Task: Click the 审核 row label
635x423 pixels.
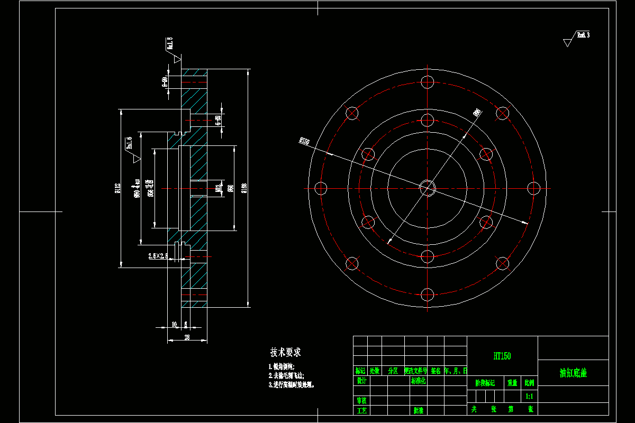Action: [362, 400]
